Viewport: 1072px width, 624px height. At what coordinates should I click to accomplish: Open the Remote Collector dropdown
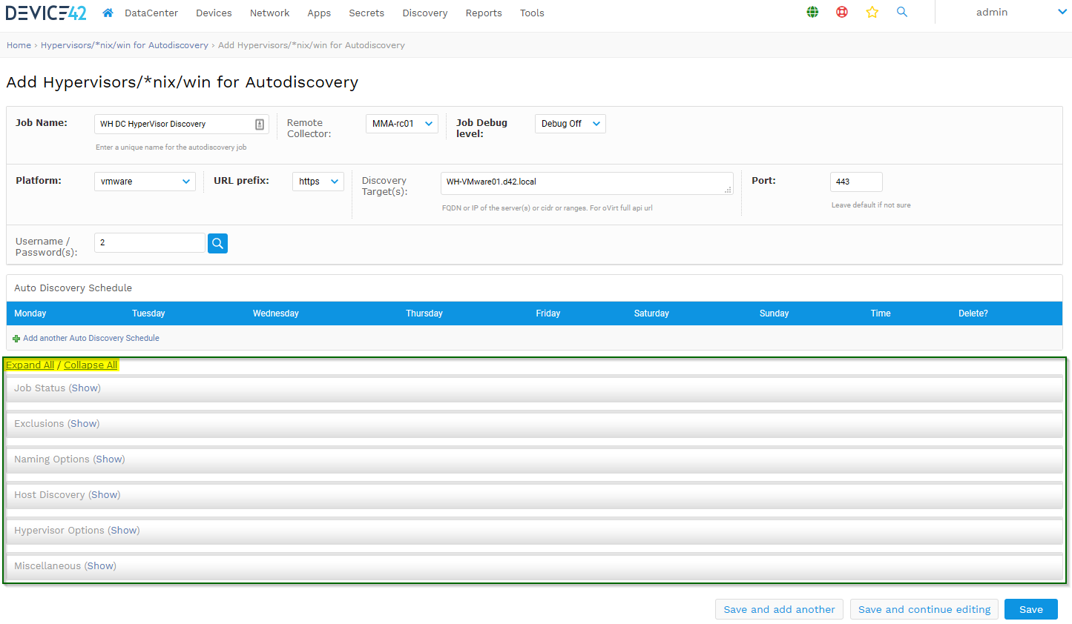401,124
